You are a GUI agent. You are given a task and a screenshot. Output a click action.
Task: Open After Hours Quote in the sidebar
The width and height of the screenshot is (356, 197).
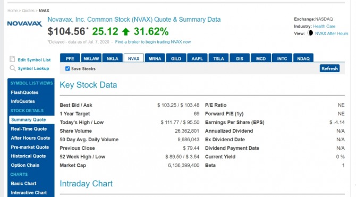click(30, 138)
